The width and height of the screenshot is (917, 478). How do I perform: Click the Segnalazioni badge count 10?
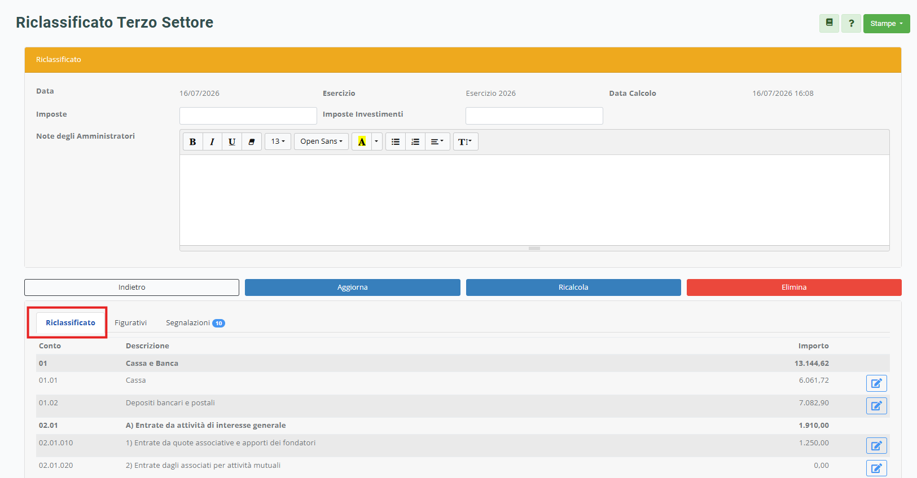[218, 323]
